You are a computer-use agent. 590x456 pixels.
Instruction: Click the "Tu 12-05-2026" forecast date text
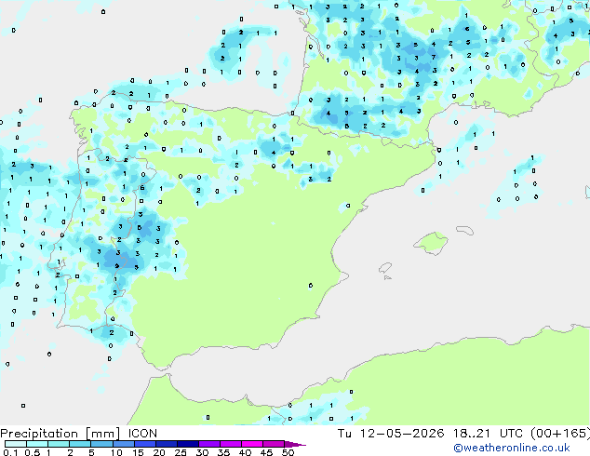[x=391, y=434]
